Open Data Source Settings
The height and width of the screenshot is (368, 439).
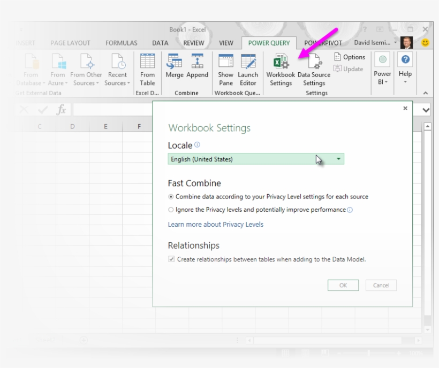click(314, 70)
